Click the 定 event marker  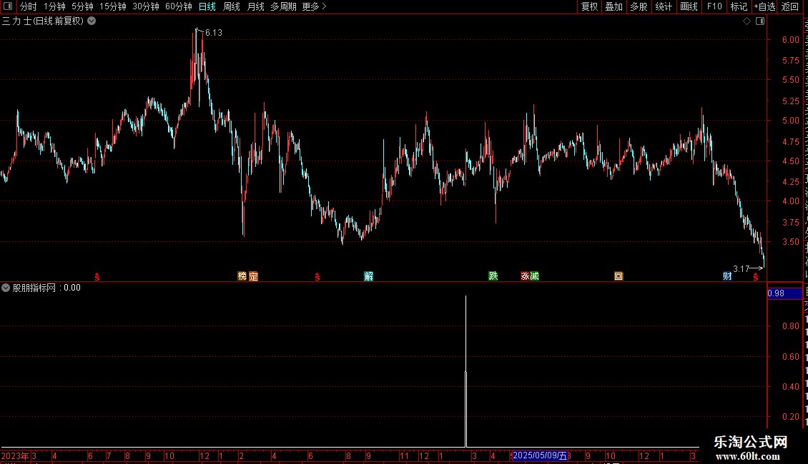click(253, 276)
